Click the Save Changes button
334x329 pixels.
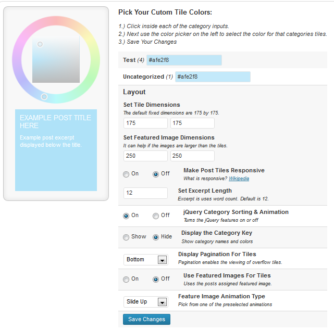click(x=146, y=319)
